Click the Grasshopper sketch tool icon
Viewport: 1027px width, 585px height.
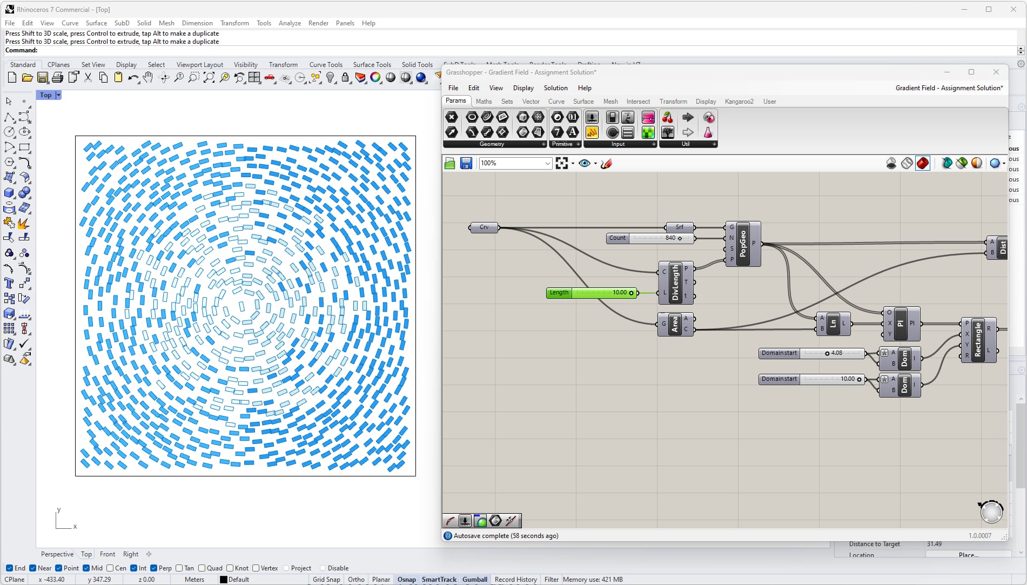coord(606,163)
